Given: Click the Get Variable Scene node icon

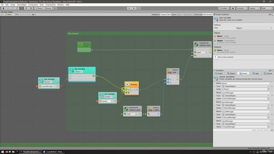Looking at the screenshot, I should pyautogui.click(x=41, y=80).
